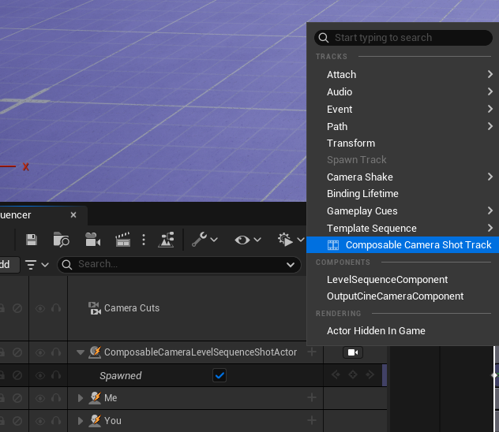Image resolution: width=499 pixels, height=432 pixels.
Task: Click the director/spawnable actors toolbar icon
Action: [x=166, y=240]
